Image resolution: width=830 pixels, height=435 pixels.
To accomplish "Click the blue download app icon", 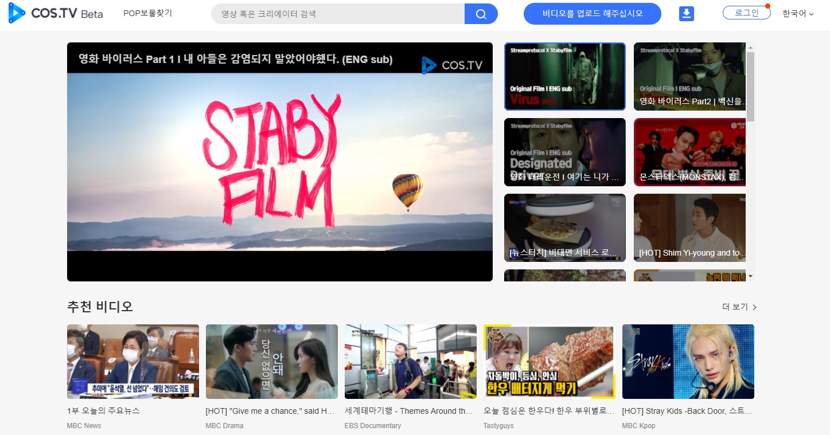I will pyautogui.click(x=687, y=14).
